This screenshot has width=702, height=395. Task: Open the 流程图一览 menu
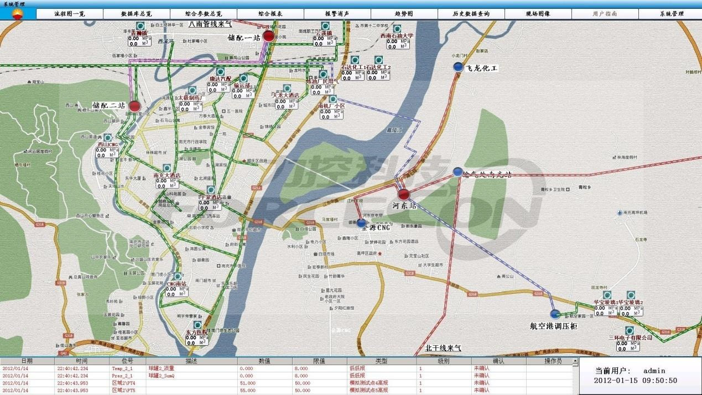click(70, 14)
